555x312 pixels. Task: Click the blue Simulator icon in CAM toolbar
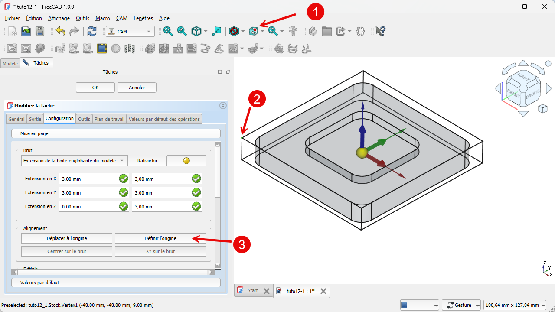[x=102, y=49]
